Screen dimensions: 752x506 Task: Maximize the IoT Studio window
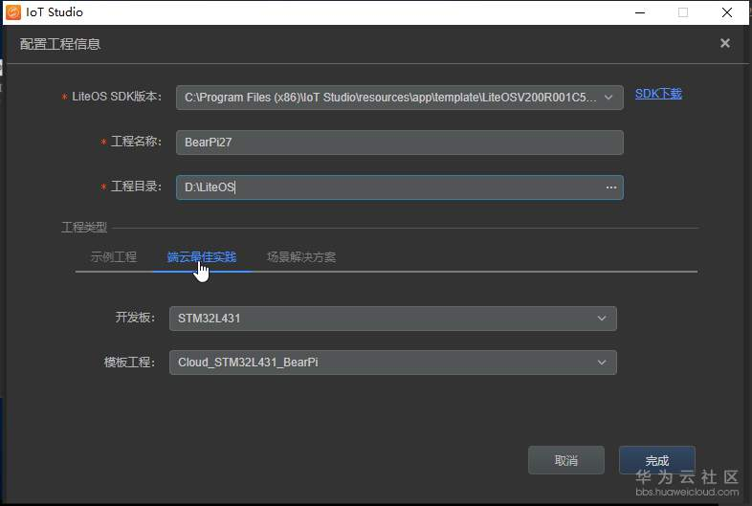(x=683, y=12)
